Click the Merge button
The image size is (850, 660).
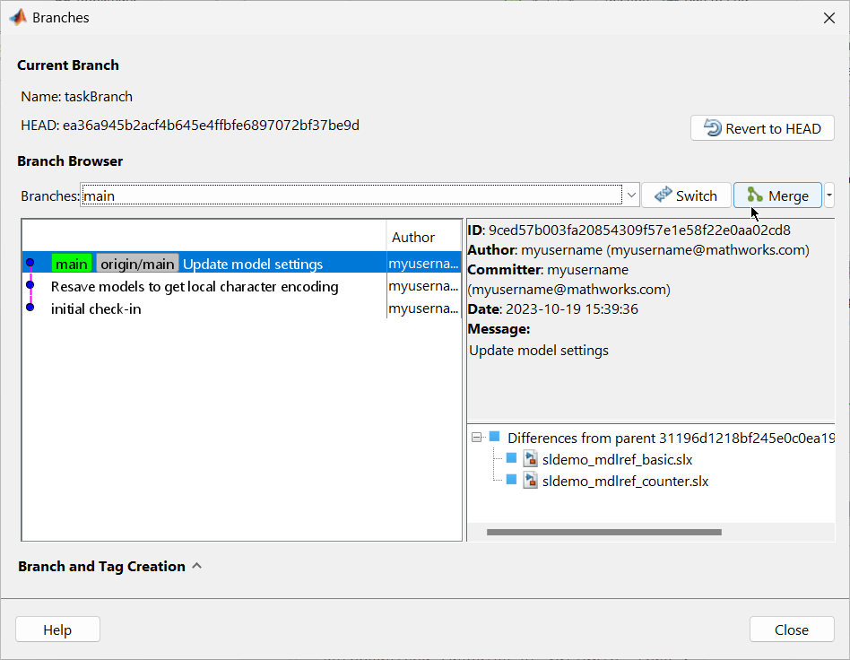777,195
